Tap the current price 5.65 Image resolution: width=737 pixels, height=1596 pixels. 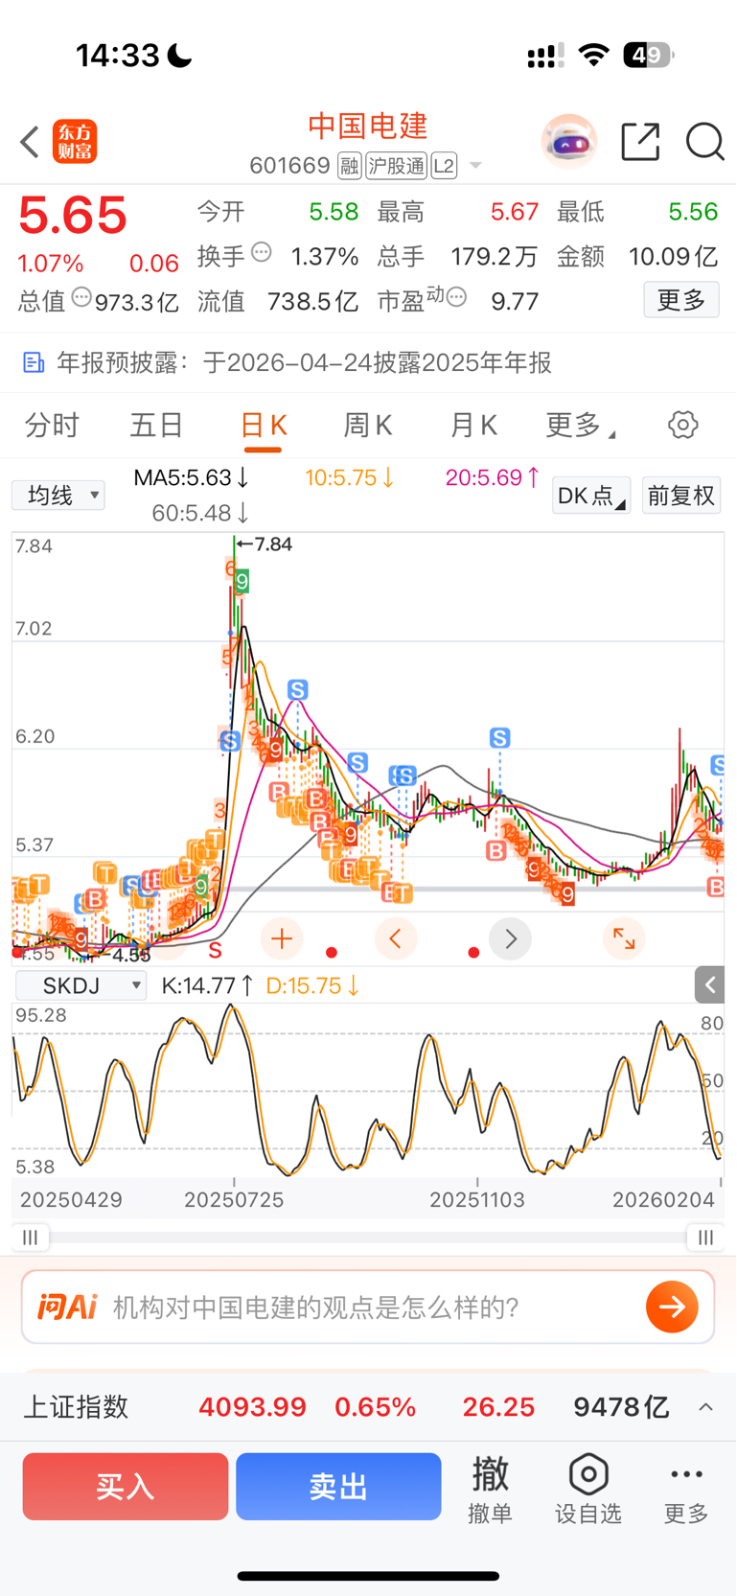tap(73, 215)
